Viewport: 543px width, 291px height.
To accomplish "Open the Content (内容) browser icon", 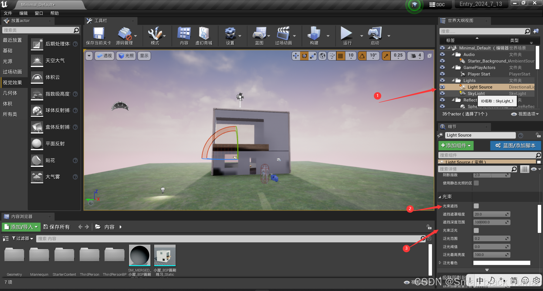I will point(184,34).
